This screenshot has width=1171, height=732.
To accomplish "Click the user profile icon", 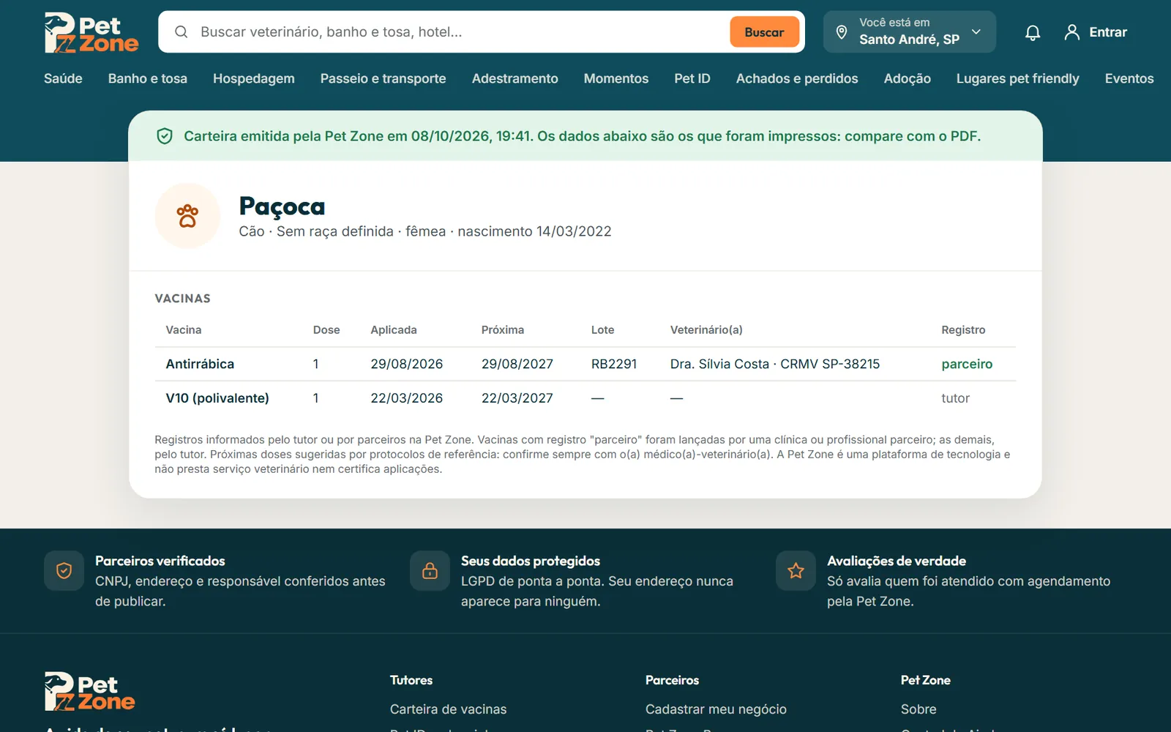I will (1072, 32).
